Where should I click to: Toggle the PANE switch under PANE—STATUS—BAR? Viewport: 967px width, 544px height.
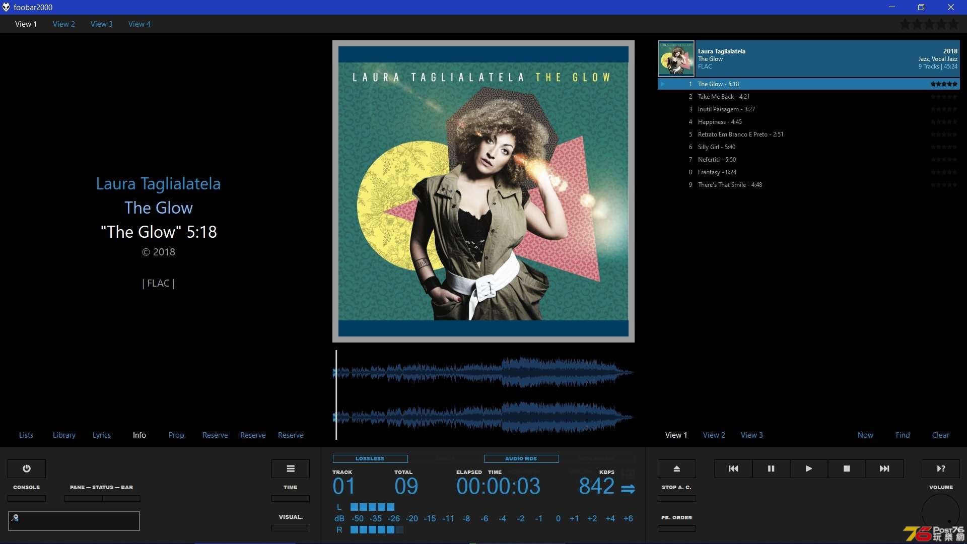pos(83,498)
